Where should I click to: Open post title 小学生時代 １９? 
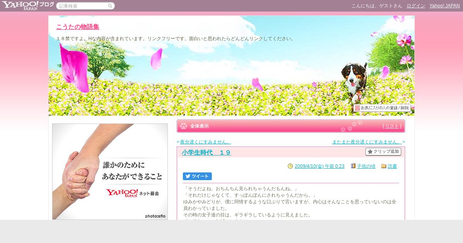tap(206, 152)
